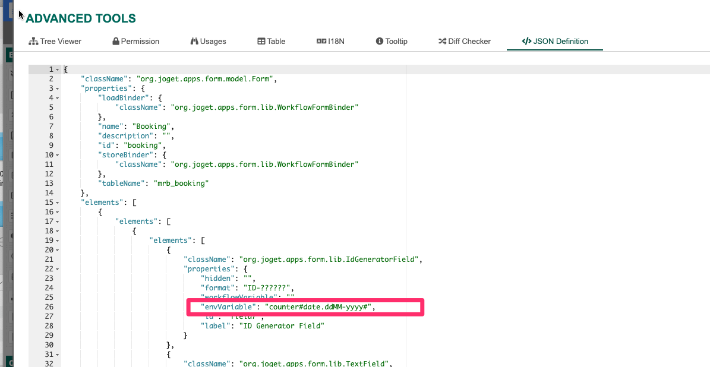
Task: Collapse the loadBinder block at line 4
Action: (58, 98)
